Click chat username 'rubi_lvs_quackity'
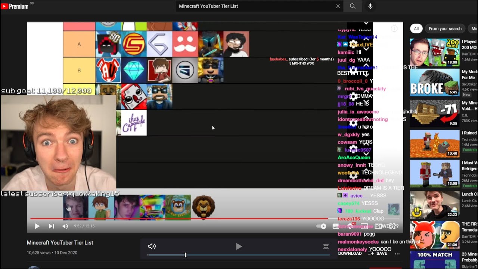 click(x=365, y=89)
